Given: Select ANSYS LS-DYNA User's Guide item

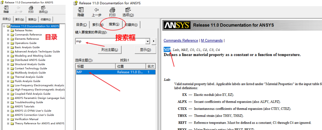Looking at the screenshot, I should tap(33, 111).
